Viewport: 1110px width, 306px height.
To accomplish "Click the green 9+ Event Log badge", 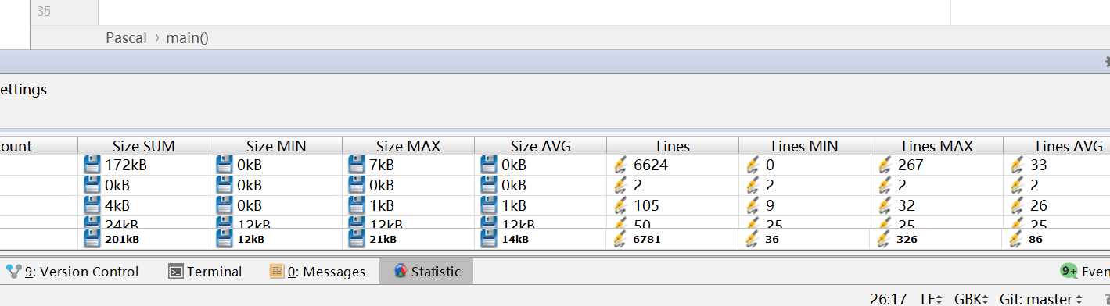I will click(x=1069, y=271).
